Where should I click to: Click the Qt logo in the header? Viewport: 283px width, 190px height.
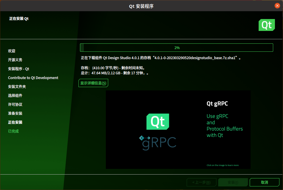click(x=267, y=25)
